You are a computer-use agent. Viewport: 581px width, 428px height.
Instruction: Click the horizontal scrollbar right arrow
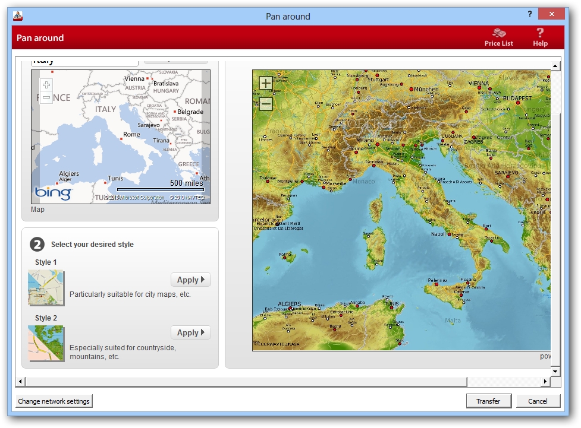tap(545, 381)
